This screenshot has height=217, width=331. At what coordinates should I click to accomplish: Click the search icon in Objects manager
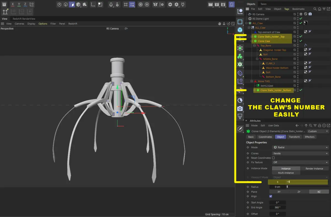click(x=315, y=9)
